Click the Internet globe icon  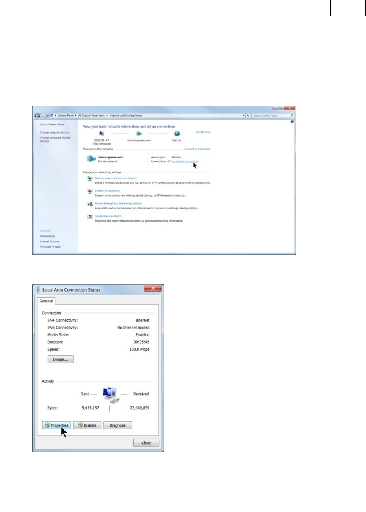click(x=177, y=134)
